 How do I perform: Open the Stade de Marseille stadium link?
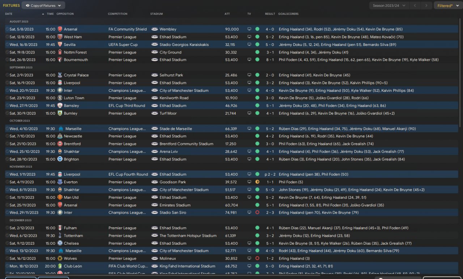click(x=176, y=129)
